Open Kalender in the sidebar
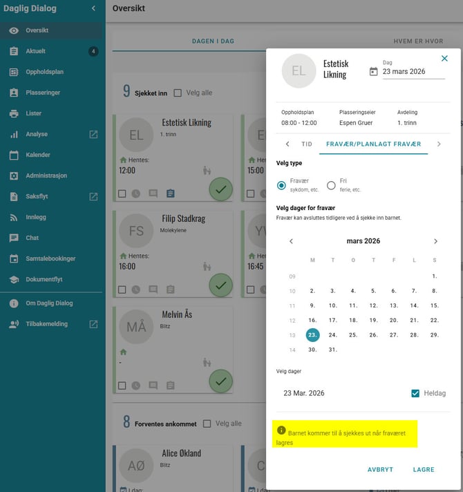The width and height of the screenshot is (463, 492). coord(51,155)
